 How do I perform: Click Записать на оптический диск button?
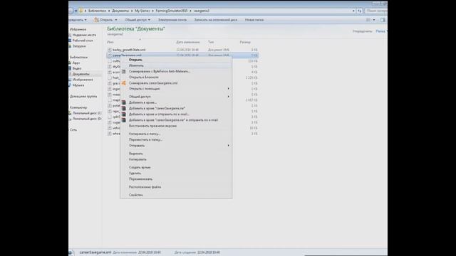pyautogui.click(x=215, y=20)
